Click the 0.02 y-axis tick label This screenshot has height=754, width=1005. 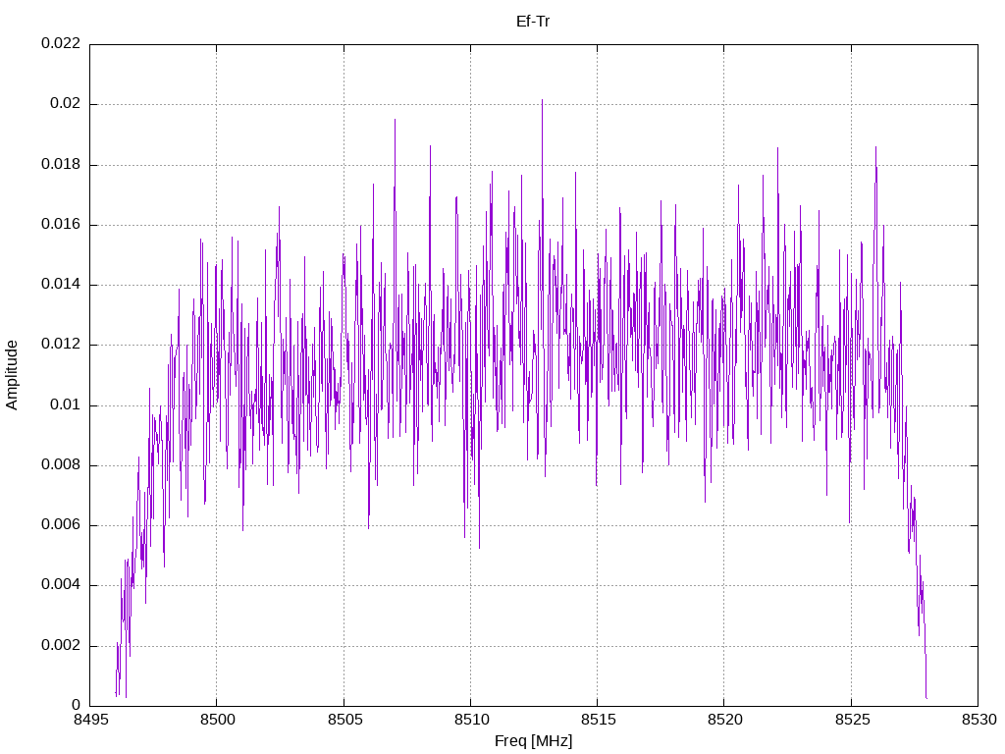pos(66,104)
